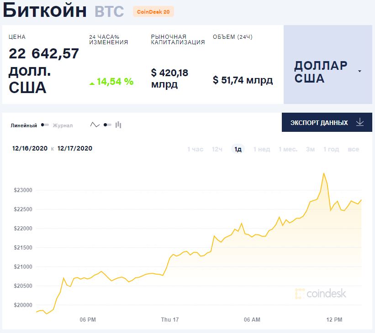Image resolution: width=375 pixels, height=333 pixels.
Task: Click the CoinDesk 20 badge
Action: (x=153, y=12)
